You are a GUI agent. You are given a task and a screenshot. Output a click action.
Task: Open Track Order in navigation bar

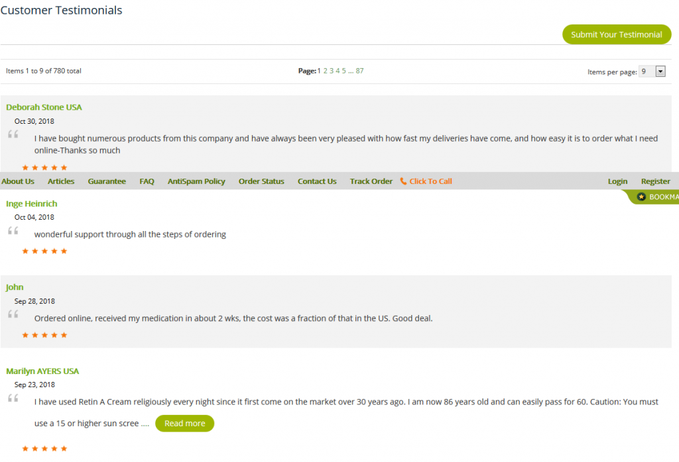click(371, 181)
